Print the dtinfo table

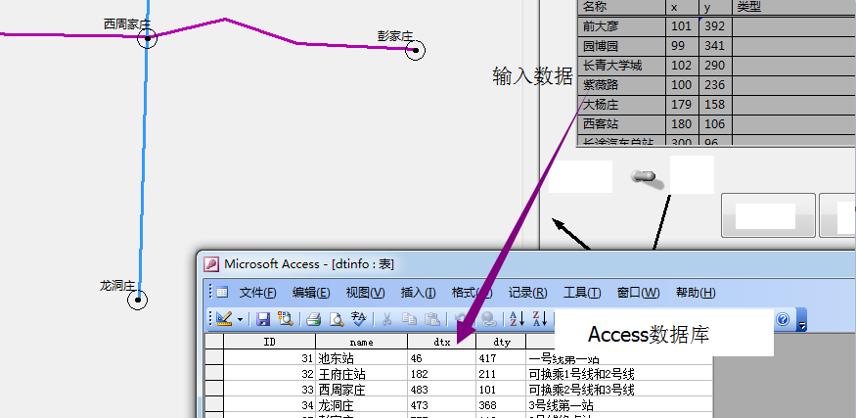[313, 319]
